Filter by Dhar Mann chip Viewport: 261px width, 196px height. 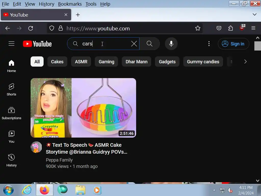tap(137, 62)
